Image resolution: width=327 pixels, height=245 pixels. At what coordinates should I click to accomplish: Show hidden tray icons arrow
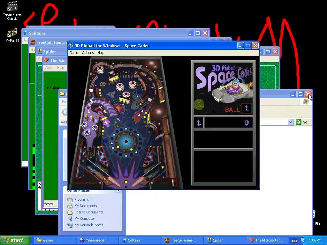click(x=303, y=241)
